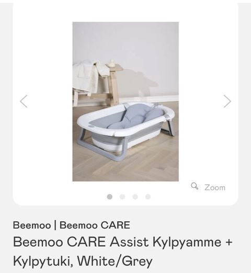Screen dimensions: 251x273
Task: Open the Beemoo CARE collection link
Action: point(95,225)
